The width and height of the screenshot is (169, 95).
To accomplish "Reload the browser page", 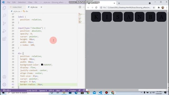I will (96, 8).
